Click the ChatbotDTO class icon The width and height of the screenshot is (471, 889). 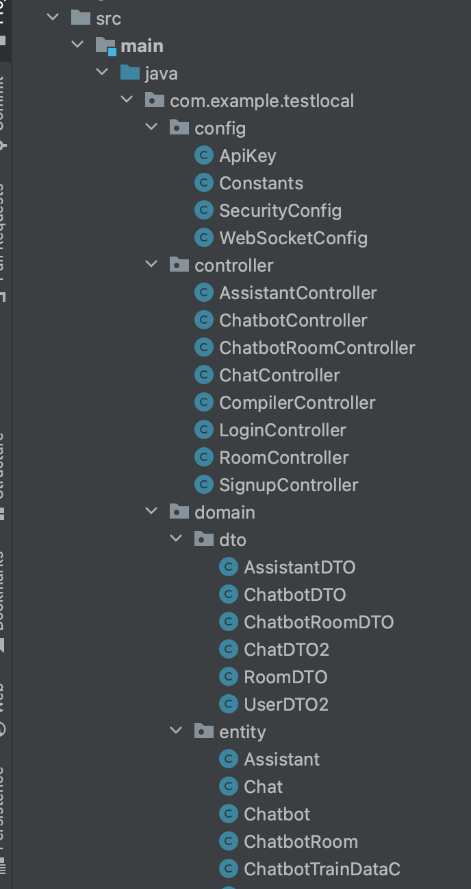228,595
